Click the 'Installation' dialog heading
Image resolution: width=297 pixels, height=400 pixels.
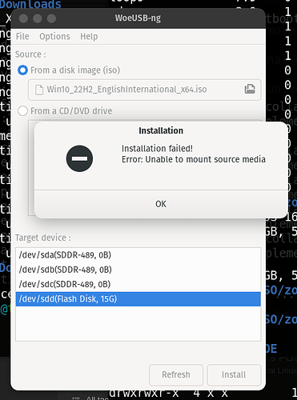point(161,130)
